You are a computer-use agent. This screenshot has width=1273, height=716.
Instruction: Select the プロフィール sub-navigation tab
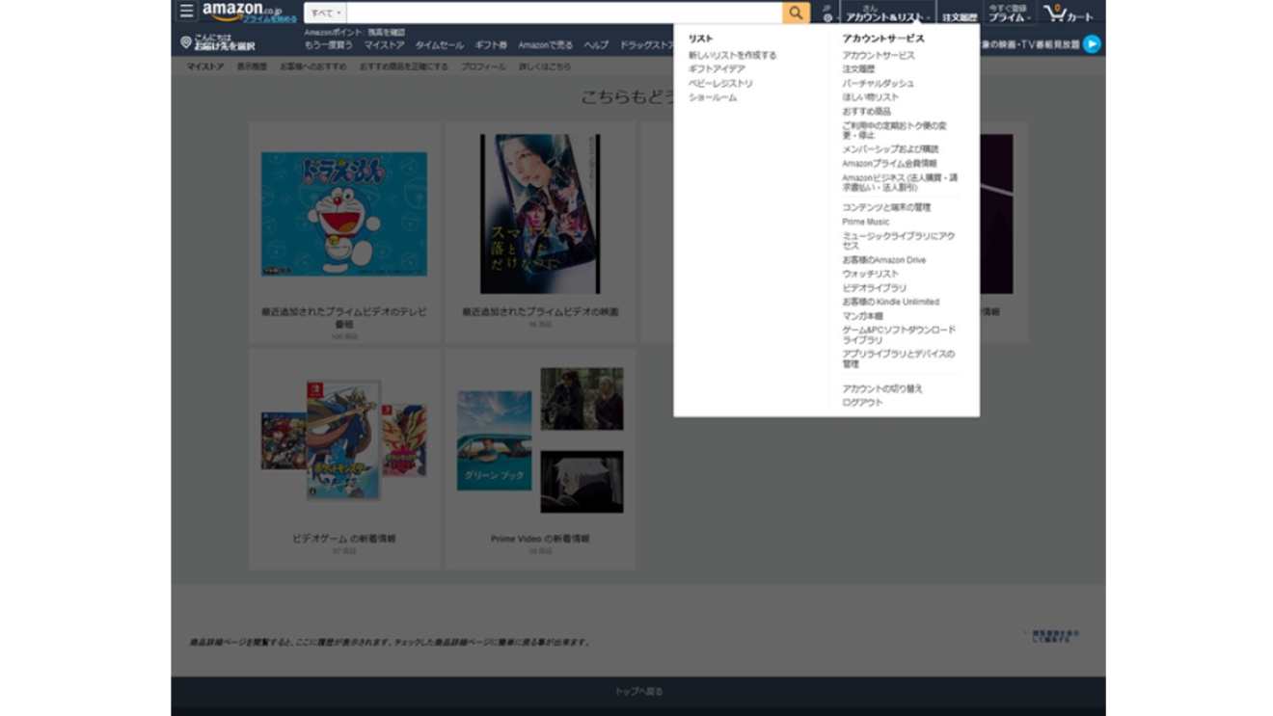point(483,66)
